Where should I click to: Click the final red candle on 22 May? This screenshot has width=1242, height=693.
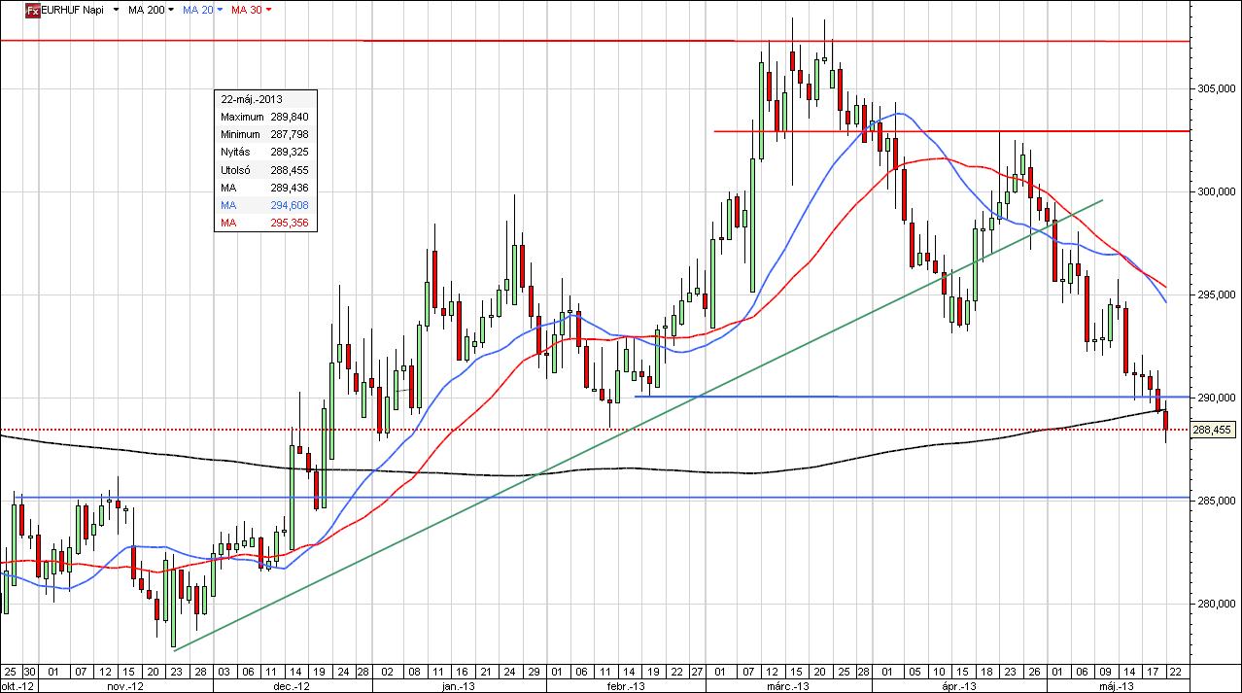[1166, 420]
